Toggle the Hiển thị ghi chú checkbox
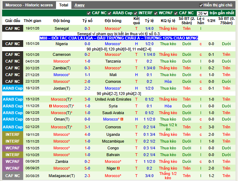Image resolution: width=238 pixels, height=181 pixels. point(201,5)
